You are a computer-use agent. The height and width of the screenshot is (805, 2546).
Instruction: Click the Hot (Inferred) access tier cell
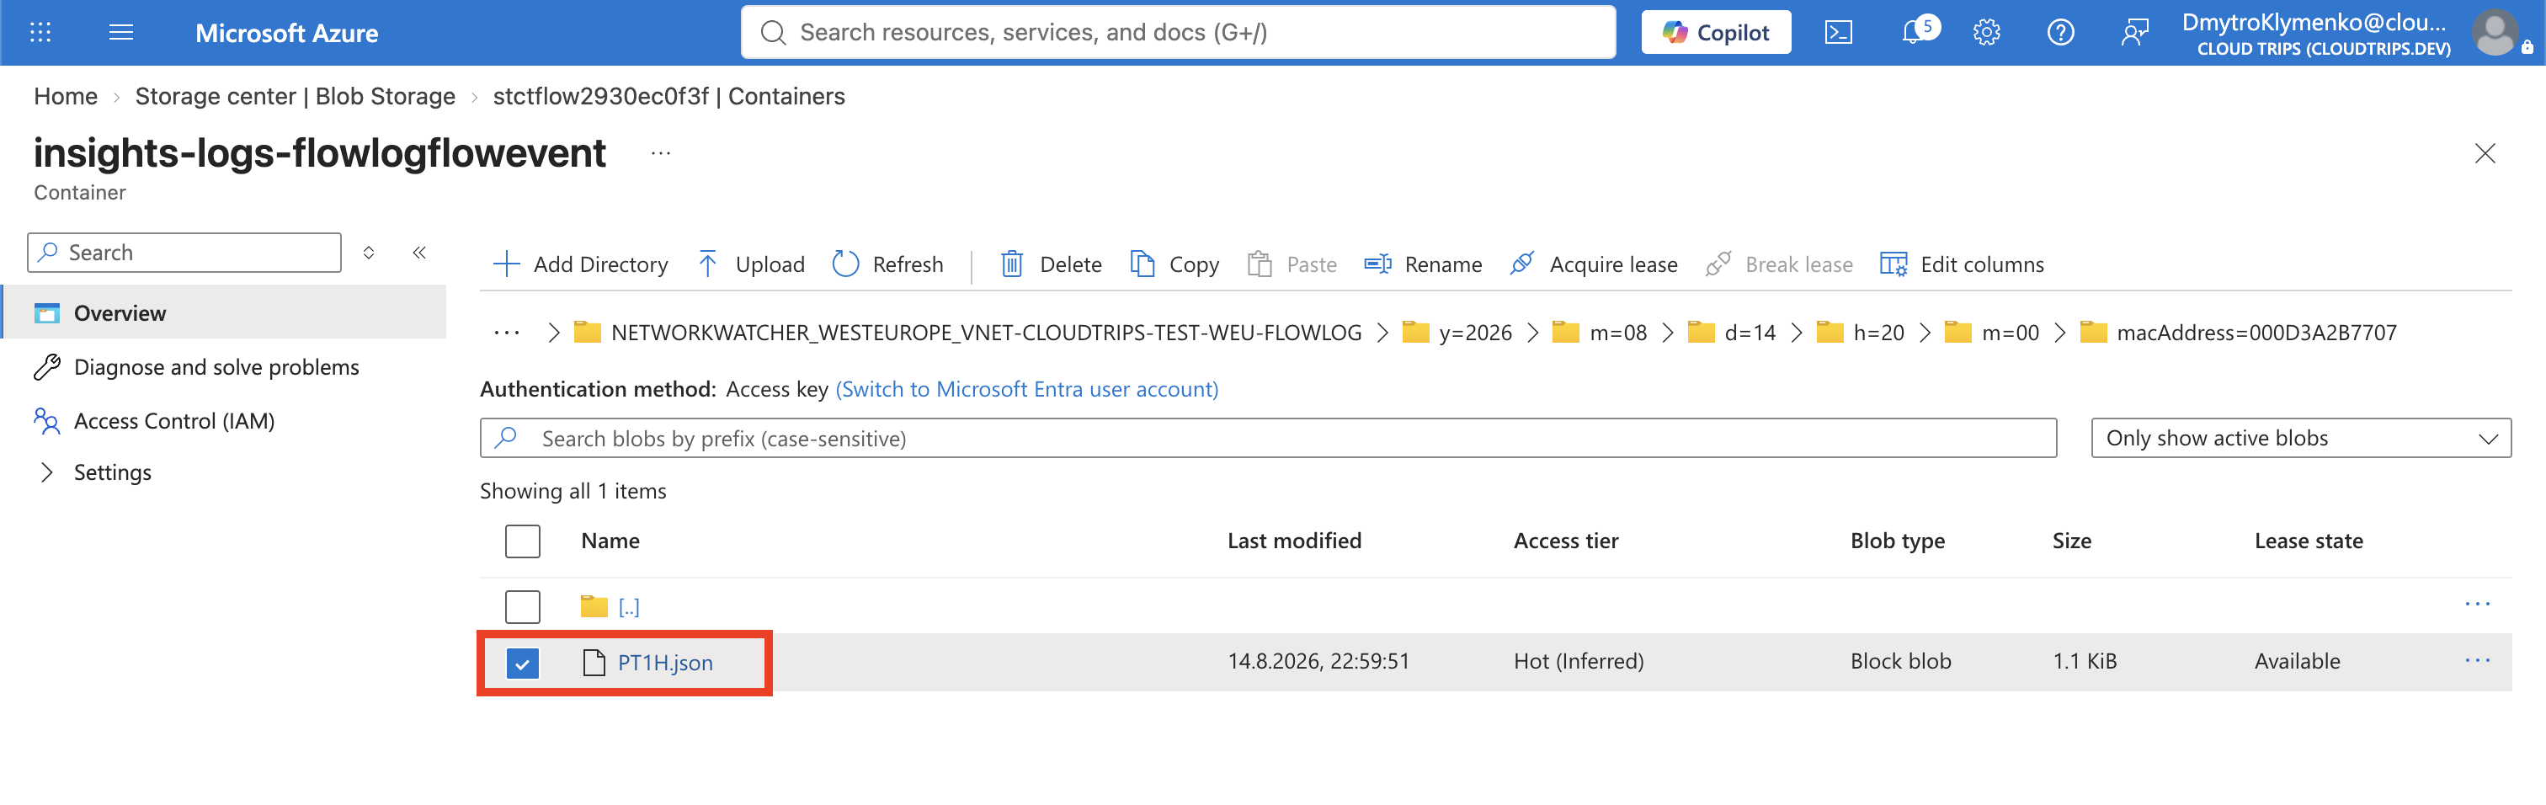[x=1579, y=661]
